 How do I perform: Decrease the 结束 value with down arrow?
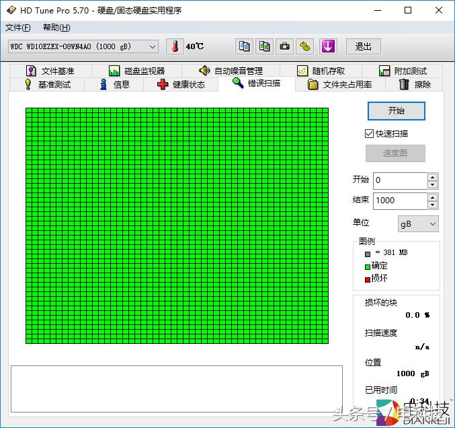point(432,205)
